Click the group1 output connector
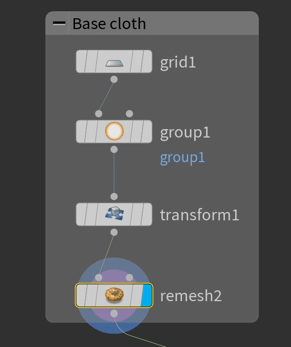Image resolution: width=291 pixels, height=347 pixels. (x=114, y=149)
